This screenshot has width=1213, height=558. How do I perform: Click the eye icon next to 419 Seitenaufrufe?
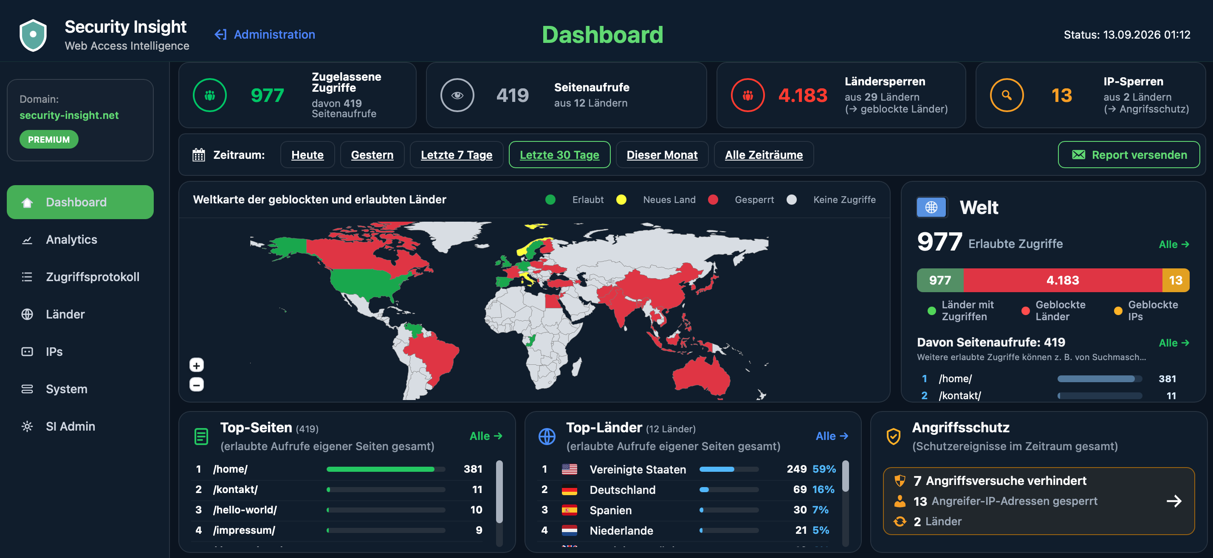point(457,95)
